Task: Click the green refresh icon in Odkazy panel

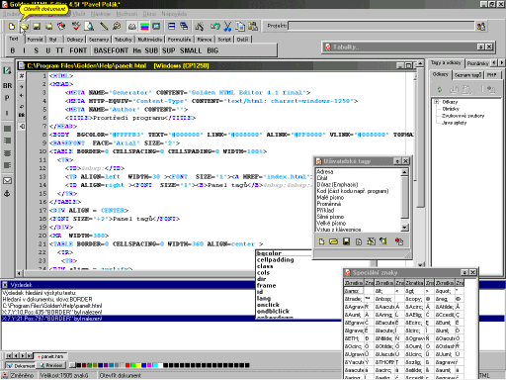Action: click(x=439, y=89)
